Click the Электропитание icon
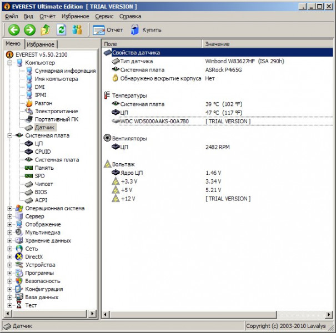 (x=29, y=112)
